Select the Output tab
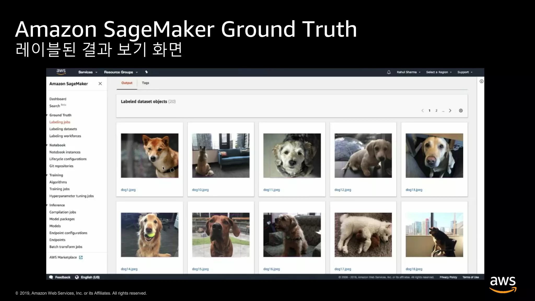The height and width of the screenshot is (301, 535). pyautogui.click(x=127, y=83)
